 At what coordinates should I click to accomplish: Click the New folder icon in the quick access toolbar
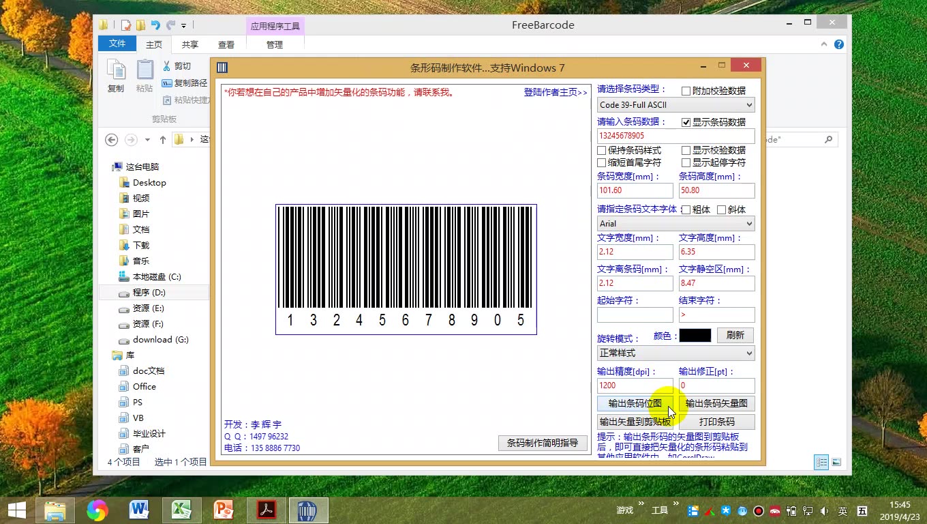(x=141, y=25)
